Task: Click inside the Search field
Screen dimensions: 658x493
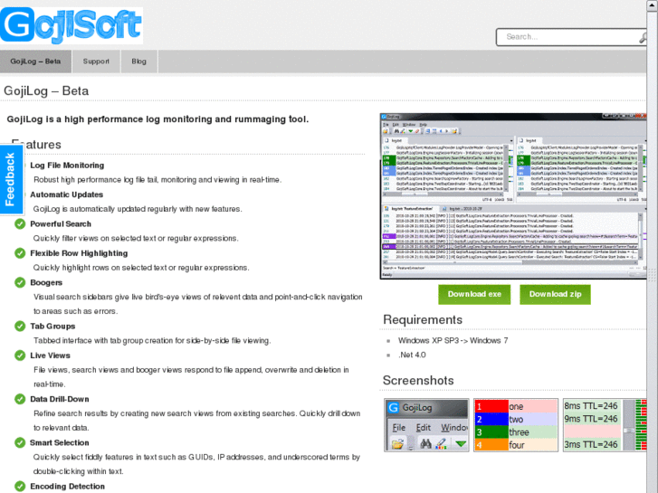Action: [571, 37]
